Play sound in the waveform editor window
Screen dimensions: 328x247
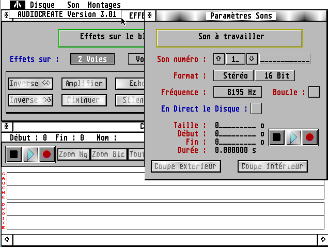point(30,155)
